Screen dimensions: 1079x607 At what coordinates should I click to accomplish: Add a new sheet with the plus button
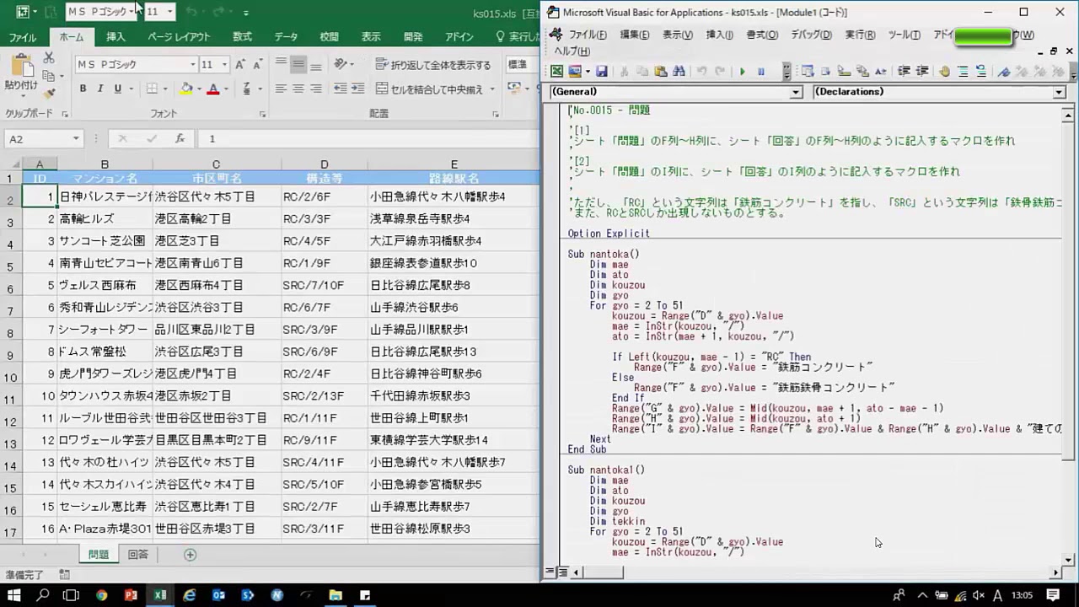coord(190,554)
